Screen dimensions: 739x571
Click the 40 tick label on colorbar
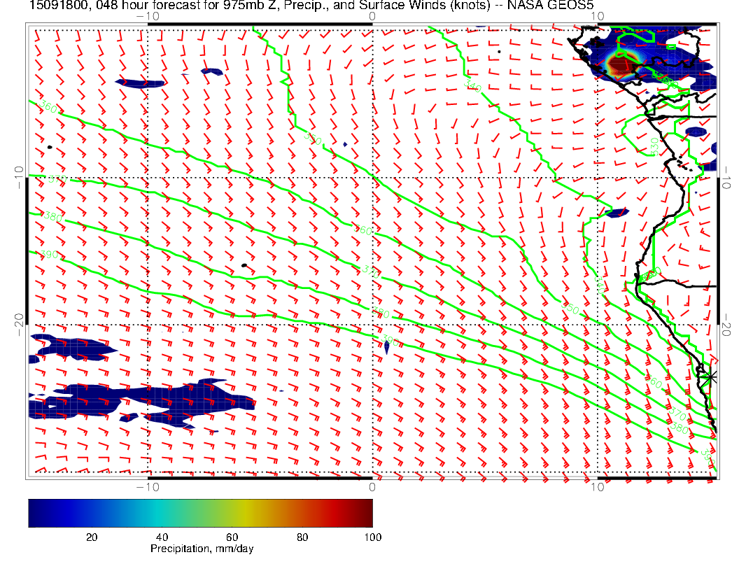coord(162,537)
